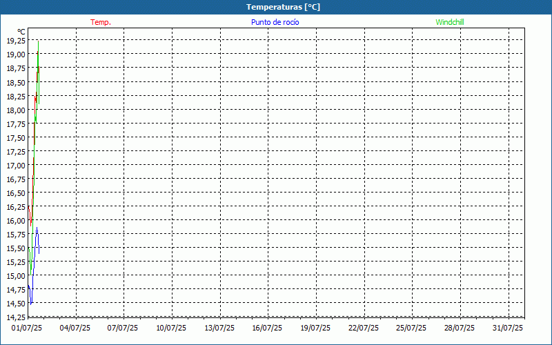Image resolution: width=552 pixels, height=345 pixels.
Task: Select the 16,25 y-axis value
Action: click(16, 207)
